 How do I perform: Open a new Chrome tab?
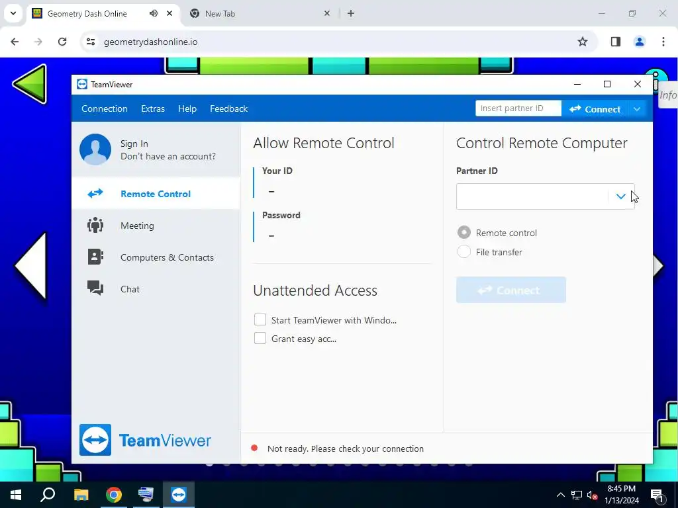[x=351, y=13]
